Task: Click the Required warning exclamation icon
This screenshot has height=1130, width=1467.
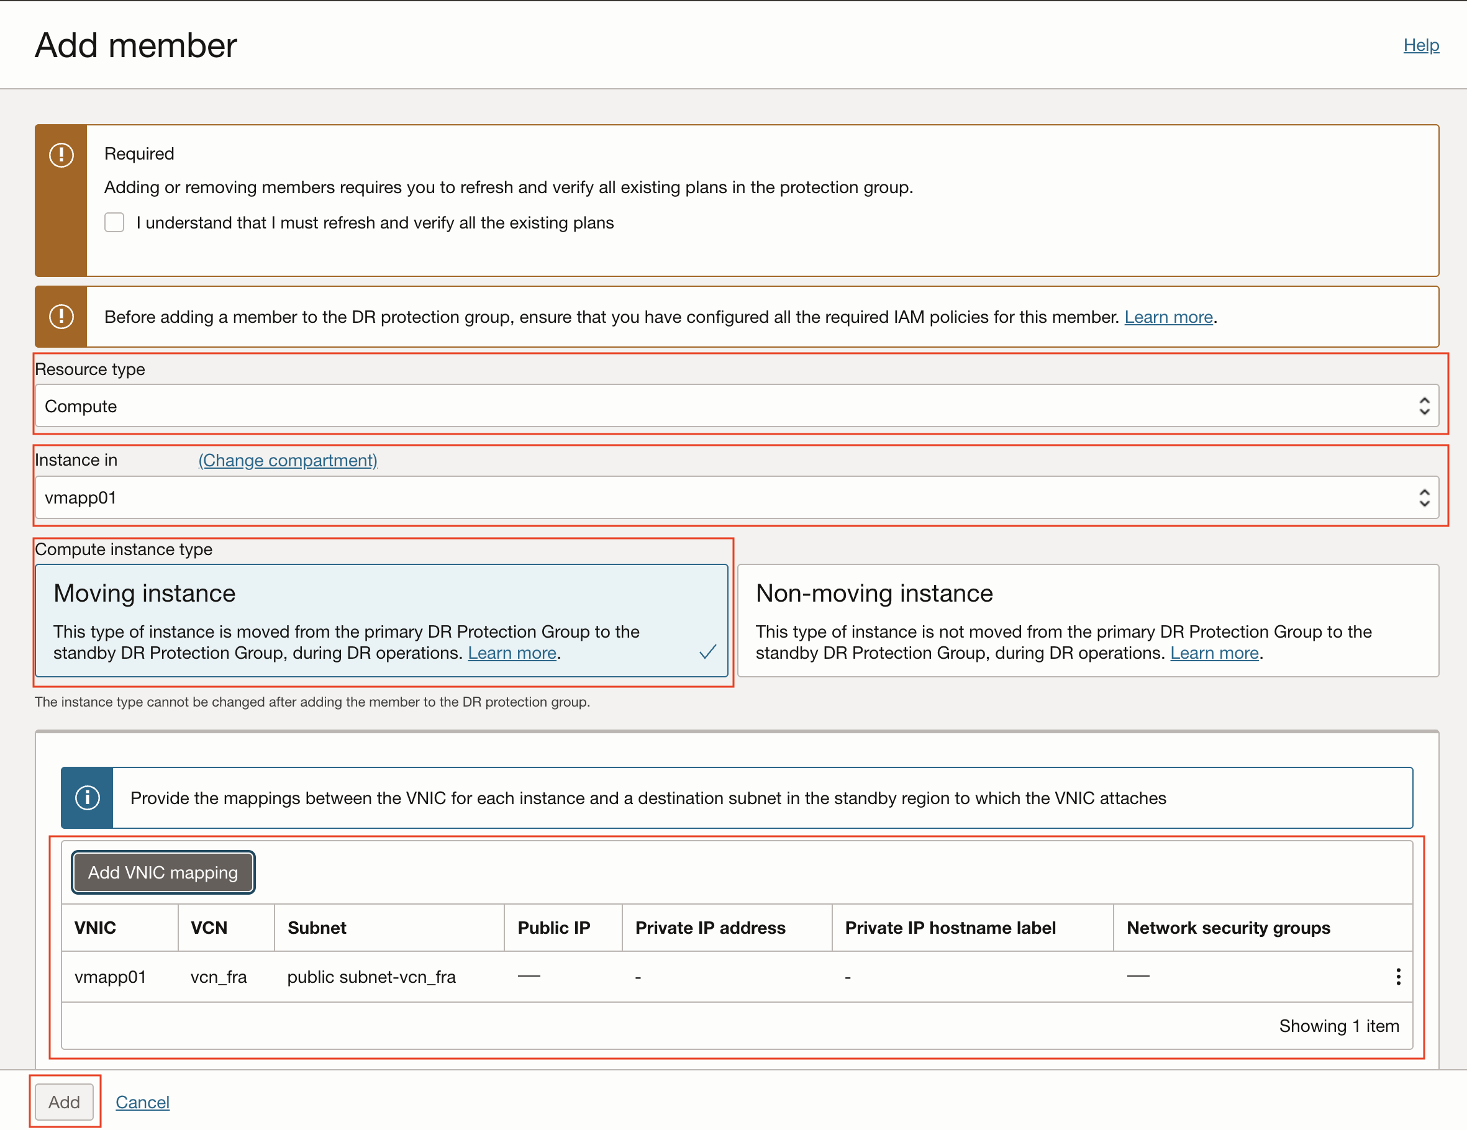Action: 61,155
